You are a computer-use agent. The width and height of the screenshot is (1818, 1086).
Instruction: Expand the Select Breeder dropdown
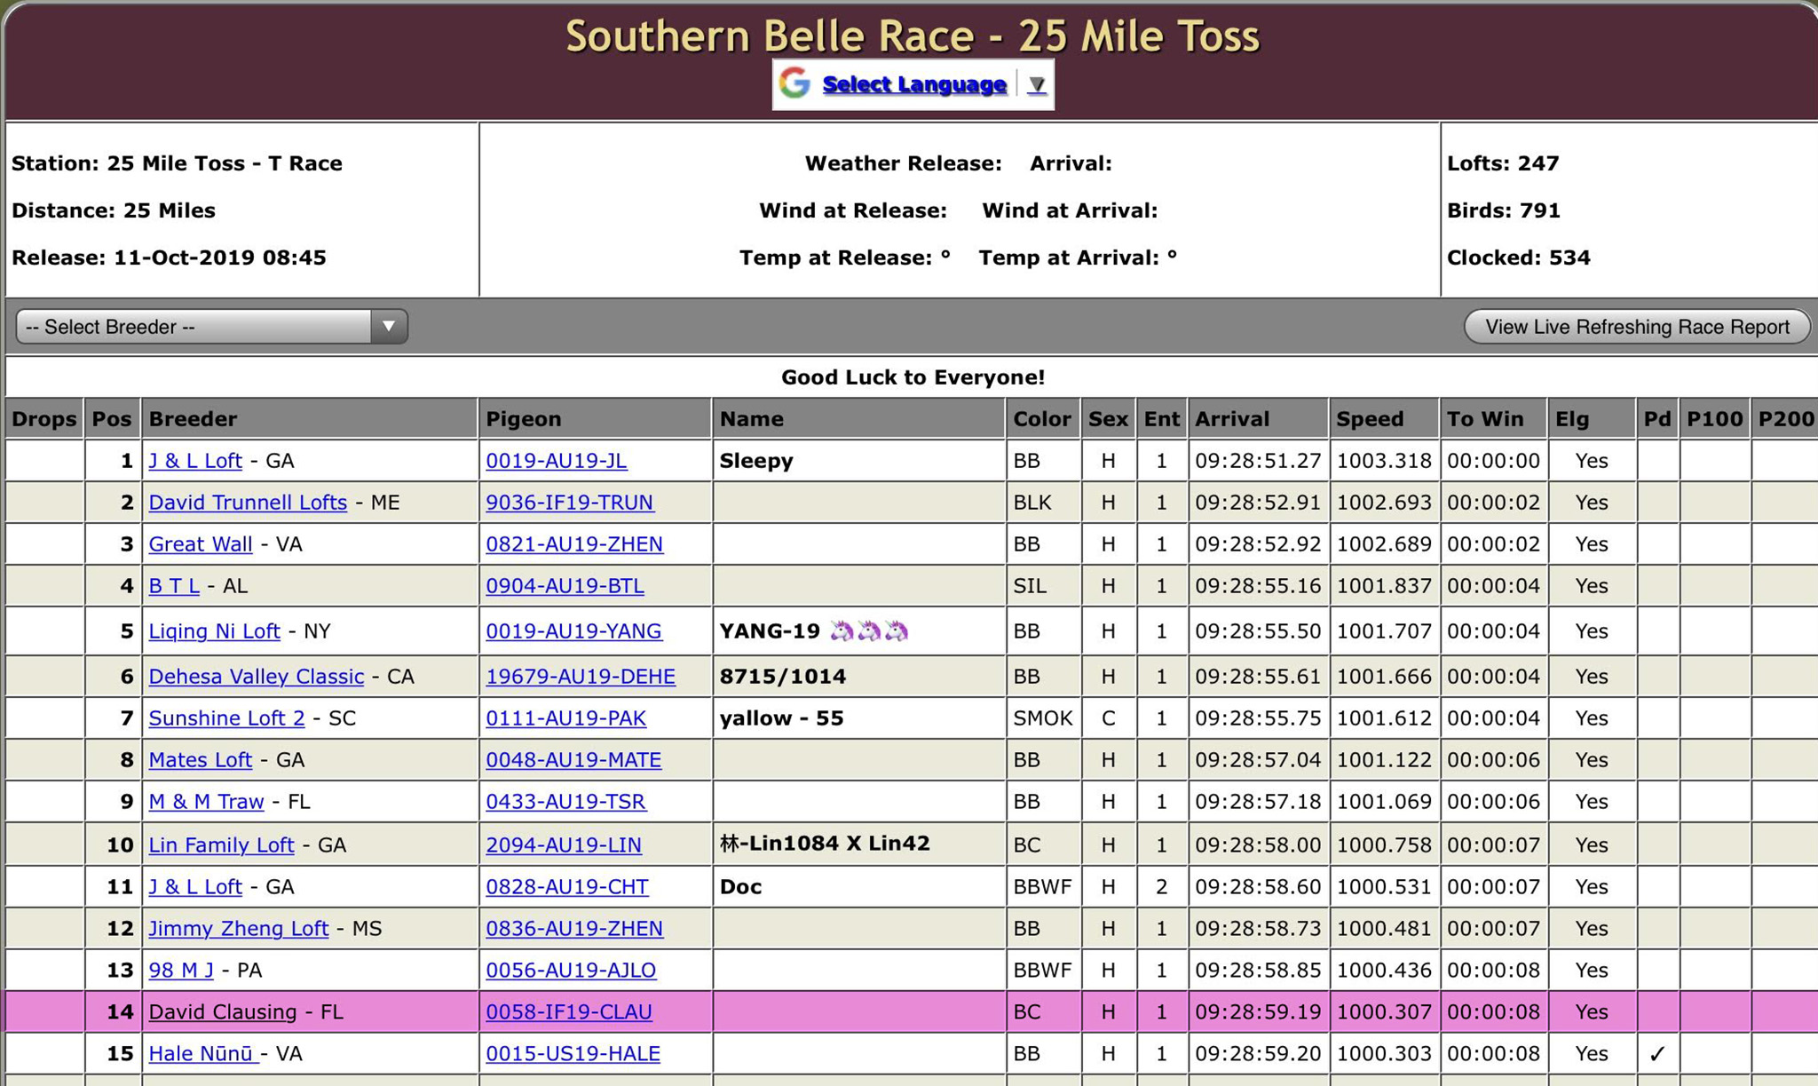[x=211, y=327]
